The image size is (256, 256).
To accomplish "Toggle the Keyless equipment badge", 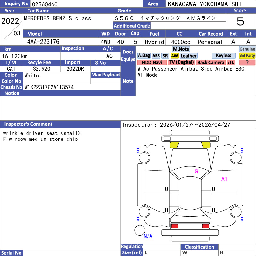I will tap(223, 56).
